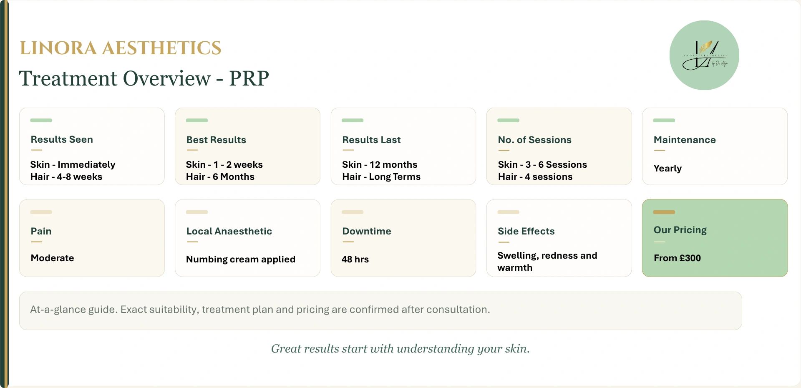Click the Numbing cream applied text

point(241,259)
